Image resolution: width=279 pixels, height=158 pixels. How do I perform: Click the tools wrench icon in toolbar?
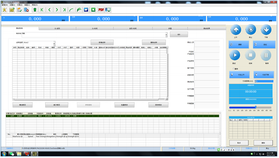(x=5, y=10)
